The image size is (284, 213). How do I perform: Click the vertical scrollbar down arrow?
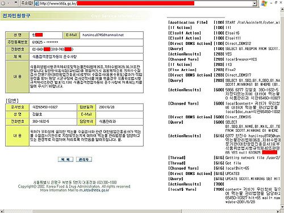coord(282,207)
